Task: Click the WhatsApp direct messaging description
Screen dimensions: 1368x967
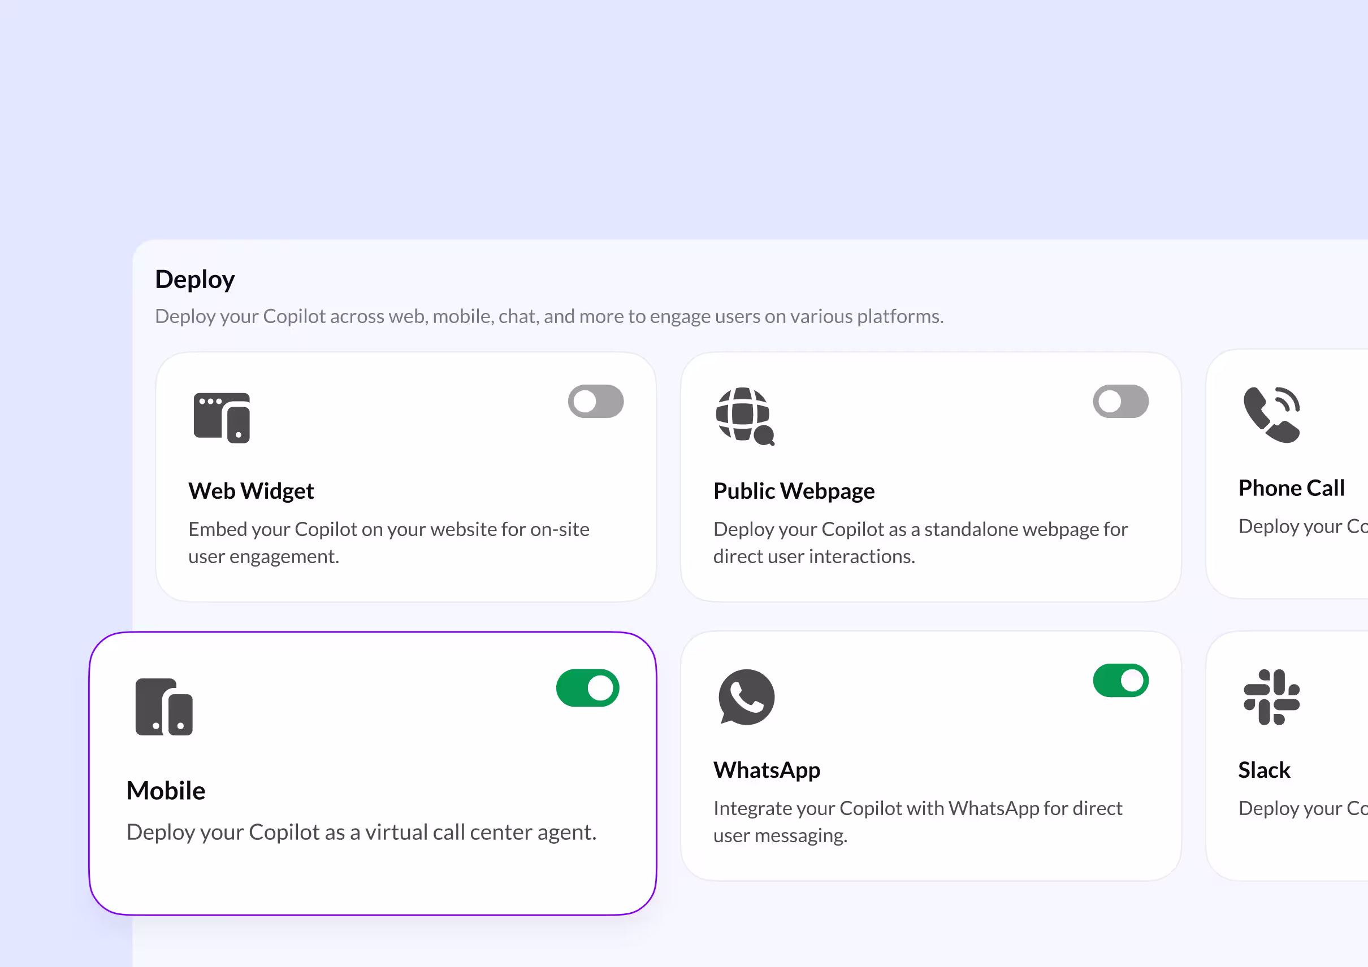Action: click(917, 822)
